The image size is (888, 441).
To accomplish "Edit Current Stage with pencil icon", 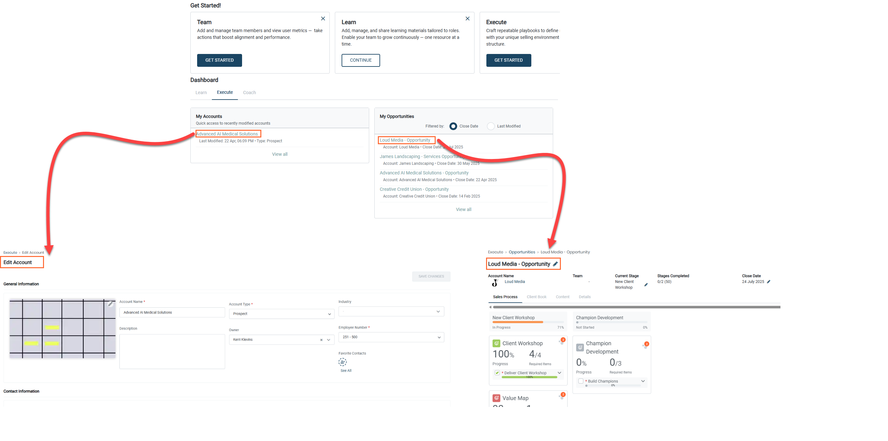I will (646, 285).
